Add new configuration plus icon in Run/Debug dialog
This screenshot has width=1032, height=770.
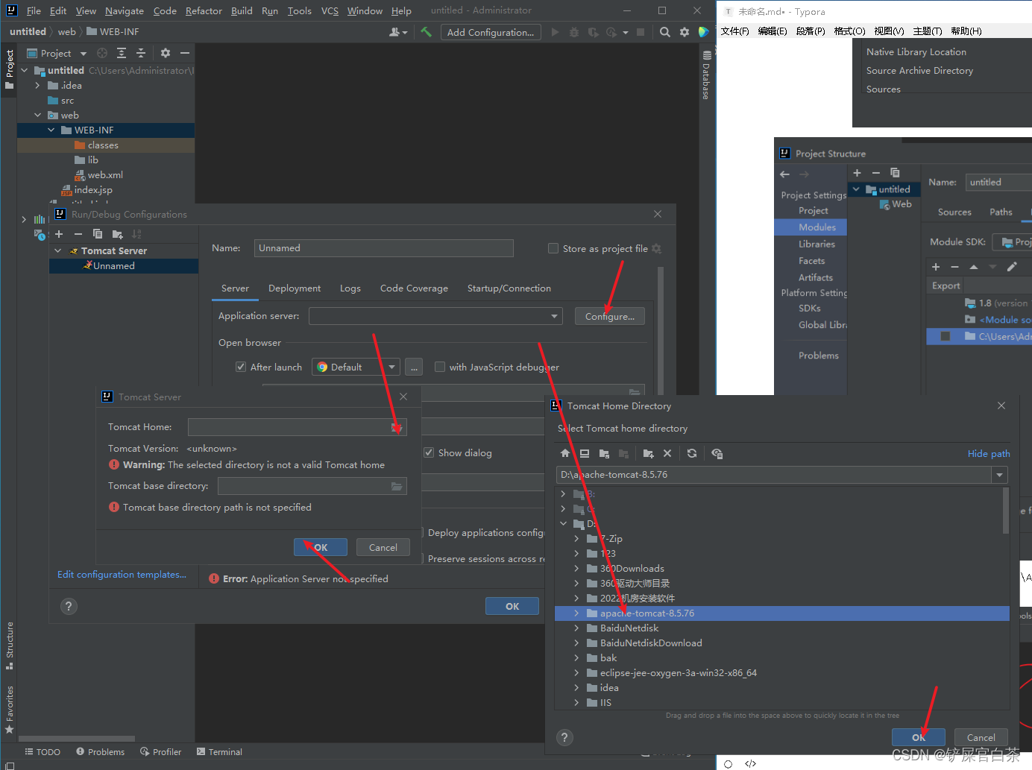pyautogui.click(x=59, y=234)
